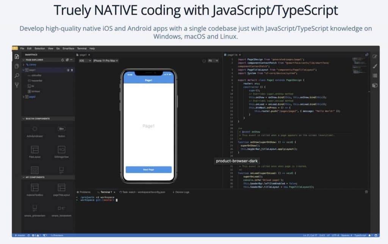
Task: Select the Button component in Built-in Components
Action: [61, 129]
